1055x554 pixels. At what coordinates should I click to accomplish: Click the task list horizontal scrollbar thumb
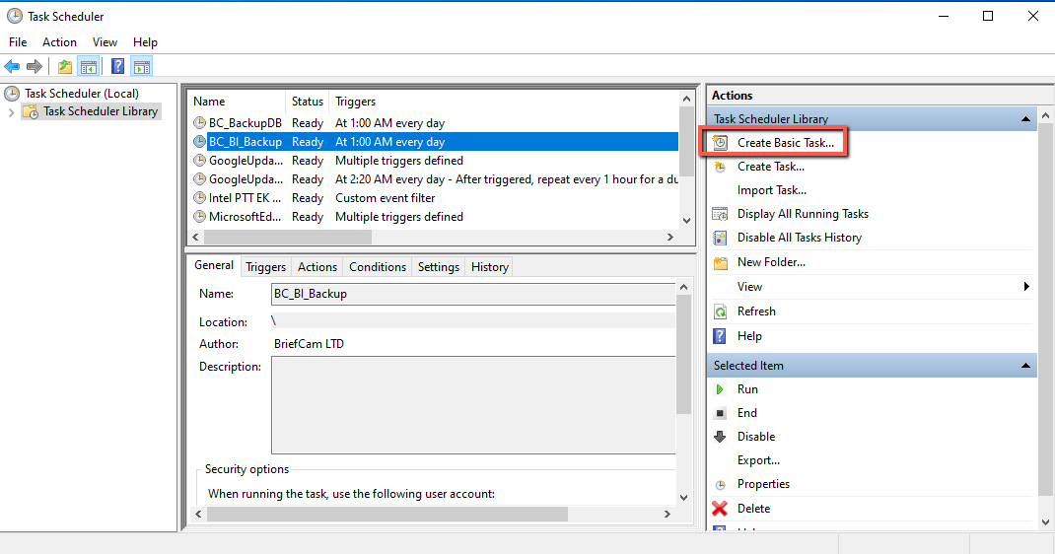287,237
